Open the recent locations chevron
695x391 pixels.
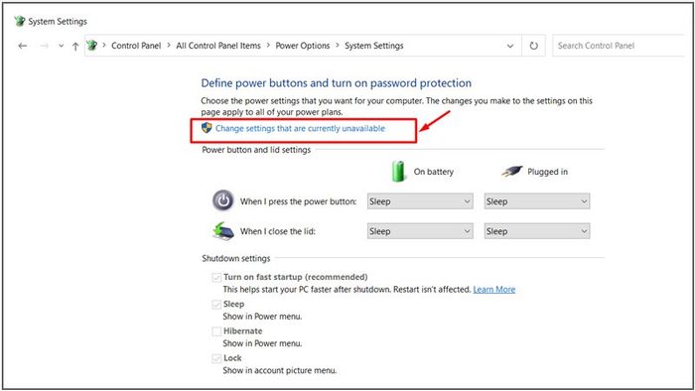[61, 46]
